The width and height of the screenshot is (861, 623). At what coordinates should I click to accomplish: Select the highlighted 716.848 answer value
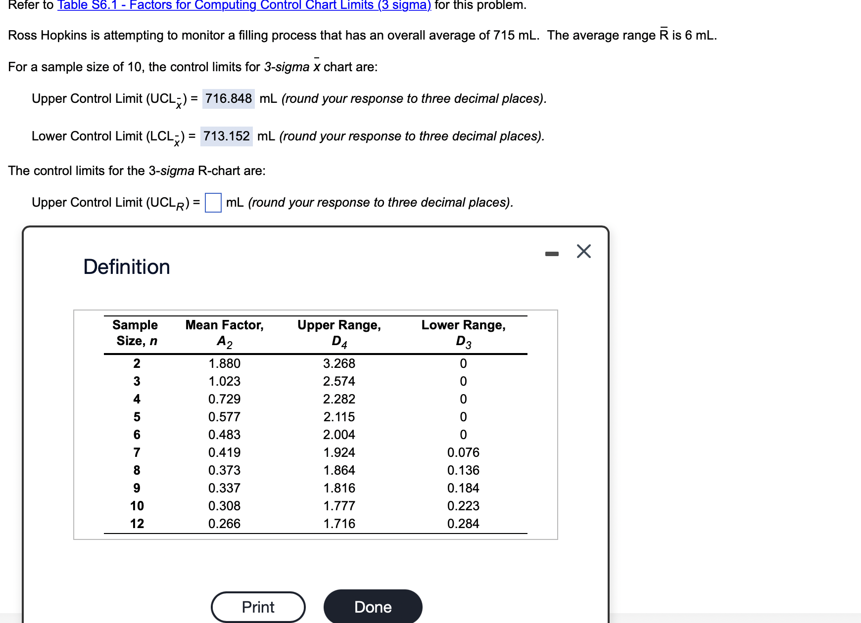click(x=228, y=98)
